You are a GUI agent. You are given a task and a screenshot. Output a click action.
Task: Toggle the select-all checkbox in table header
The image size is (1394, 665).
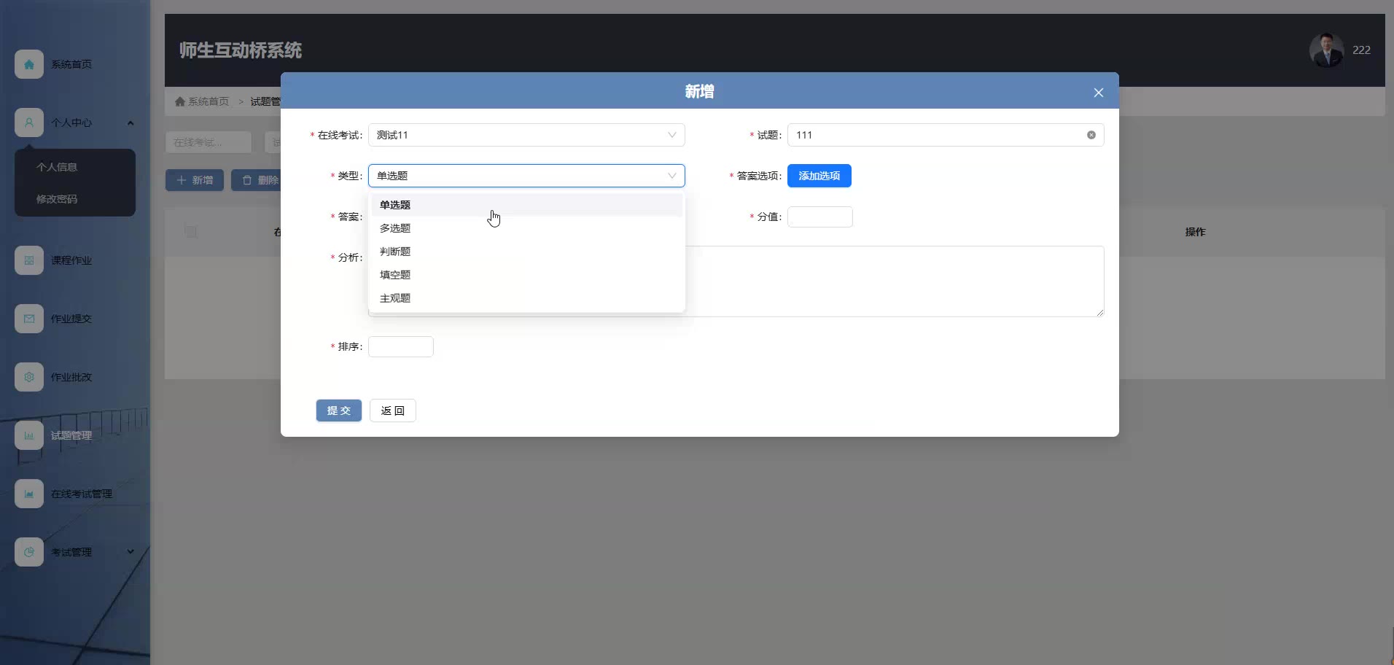[191, 232]
